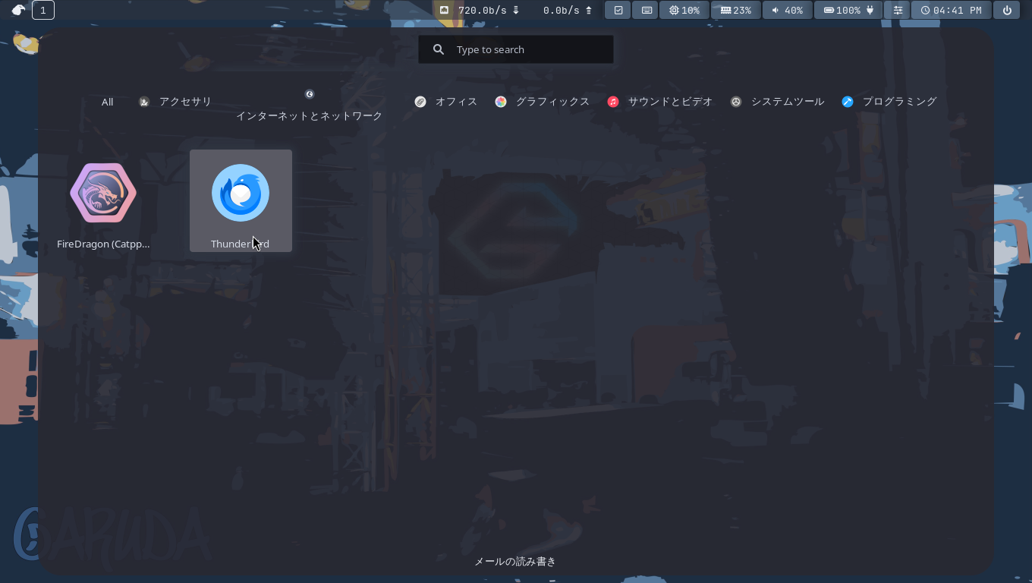Viewport: 1032px width, 583px height.
Task: Choose the サウンドとビデオ category
Action: pyautogui.click(x=660, y=102)
